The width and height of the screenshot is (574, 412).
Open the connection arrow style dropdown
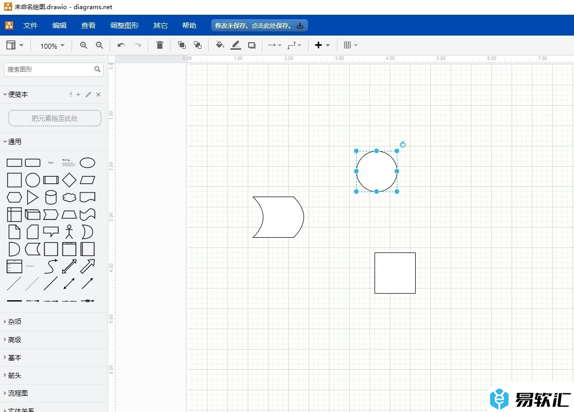(274, 45)
